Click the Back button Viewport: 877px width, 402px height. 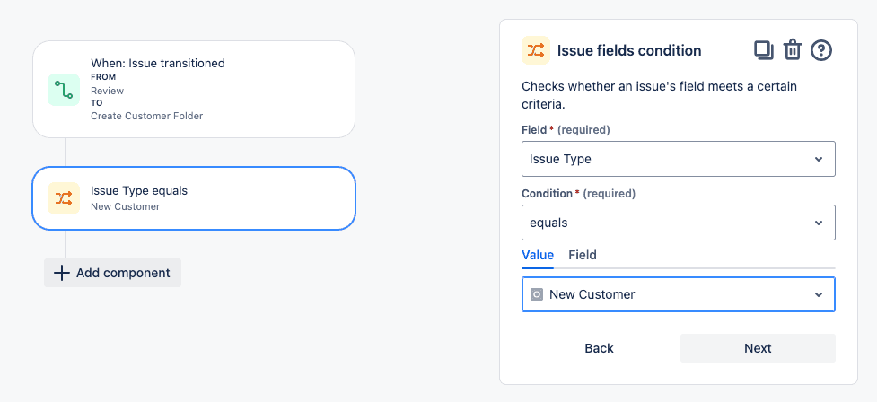coord(599,348)
